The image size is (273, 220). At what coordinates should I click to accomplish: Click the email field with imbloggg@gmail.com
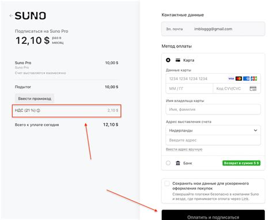point(213,29)
